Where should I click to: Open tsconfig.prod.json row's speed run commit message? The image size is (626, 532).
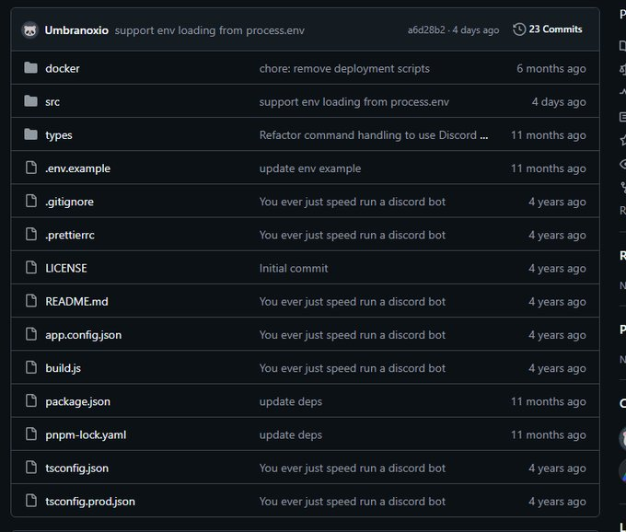coord(352,502)
